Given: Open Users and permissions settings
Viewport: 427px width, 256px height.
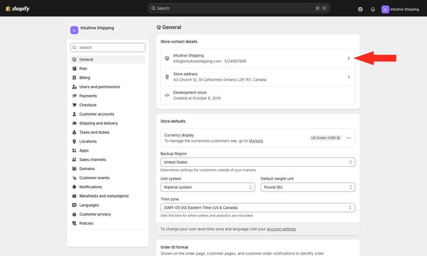Looking at the screenshot, I should (x=108, y=87).
